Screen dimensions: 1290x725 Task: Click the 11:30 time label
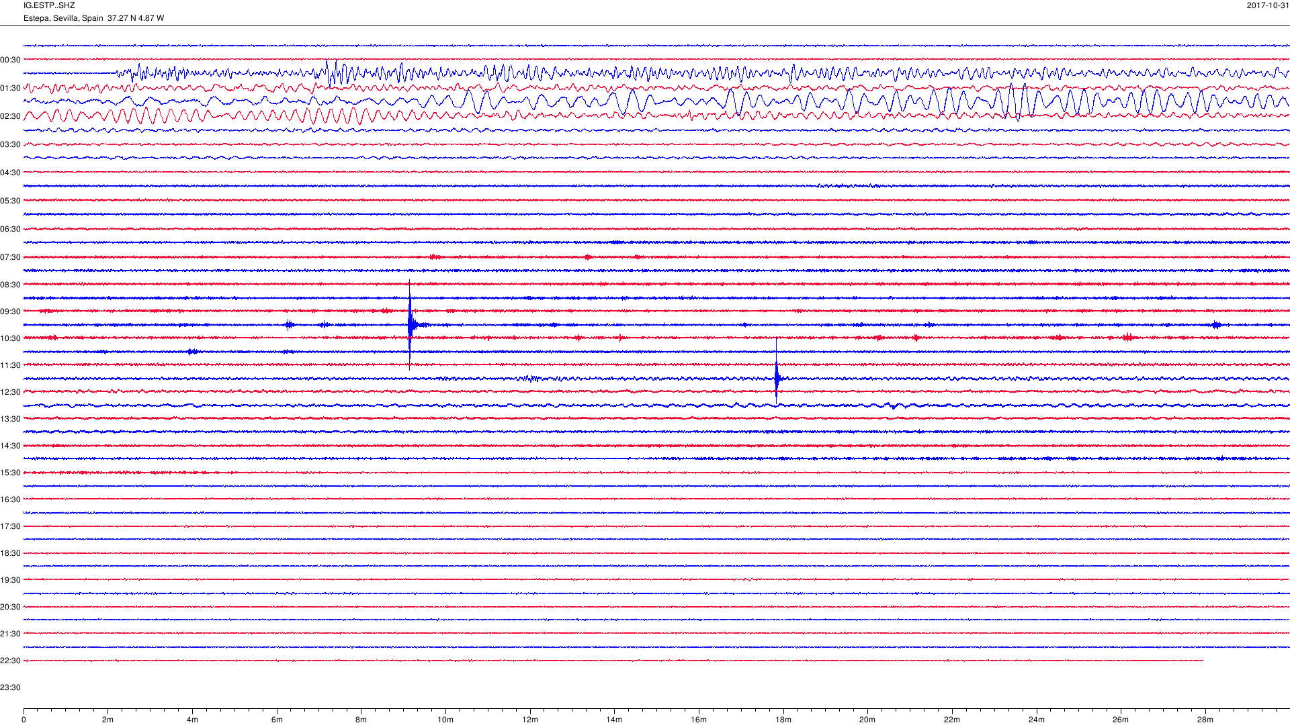point(10,365)
